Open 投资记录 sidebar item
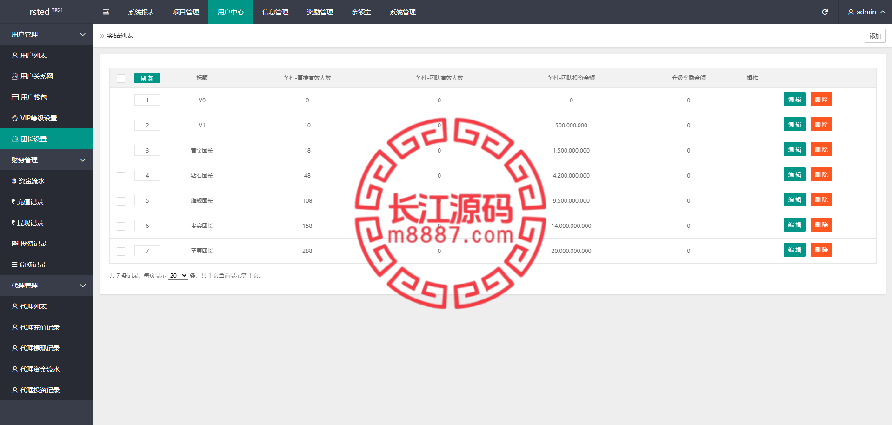The height and width of the screenshot is (425, 892). pos(47,244)
